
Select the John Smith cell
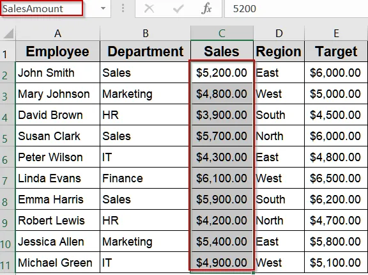57,72
